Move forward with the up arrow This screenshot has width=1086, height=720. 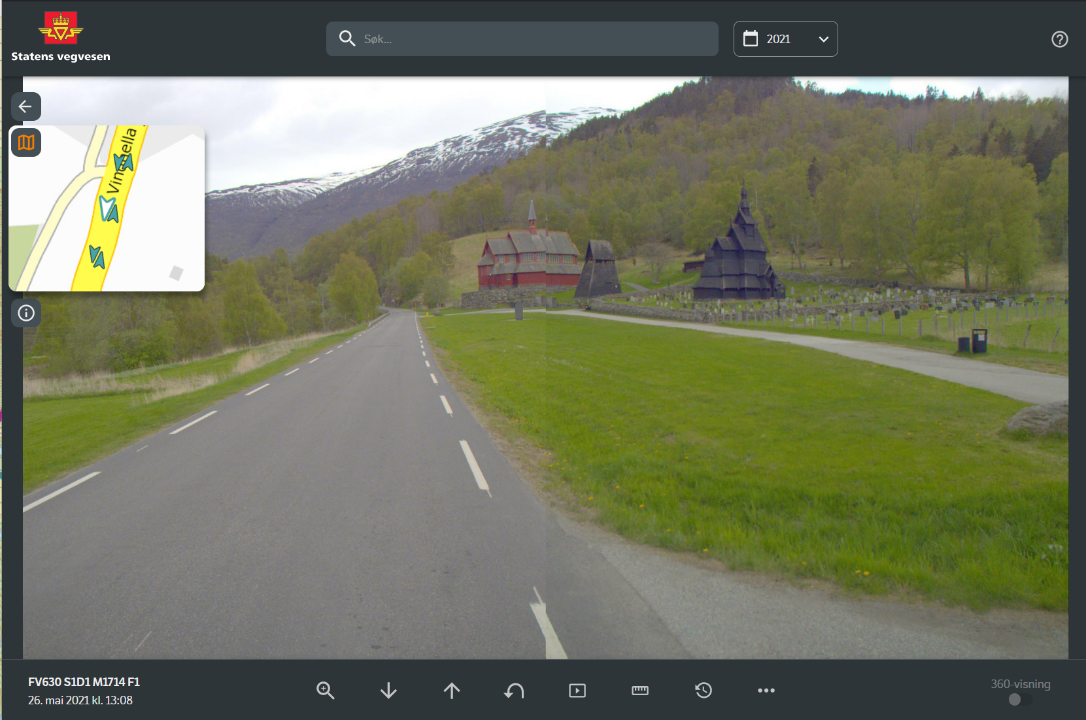452,691
